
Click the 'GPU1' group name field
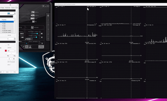(x=11, y=65)
